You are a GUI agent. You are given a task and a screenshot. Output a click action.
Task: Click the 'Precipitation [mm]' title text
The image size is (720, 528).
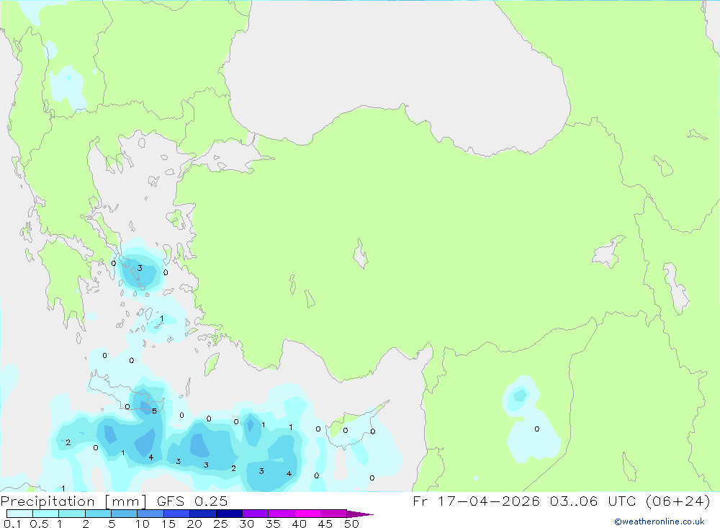73,501
